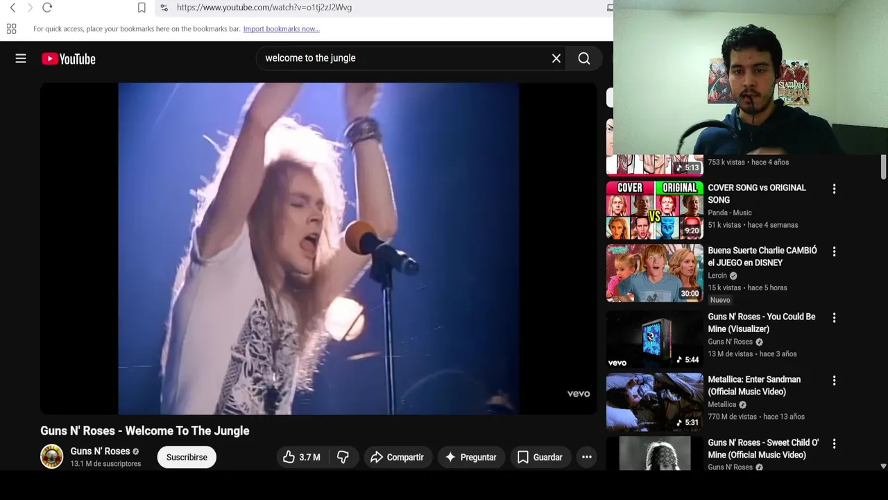Screen dimensions: 888x500
Task: Subscribe using the Suscribirse button
Action: tap(187, 457)
